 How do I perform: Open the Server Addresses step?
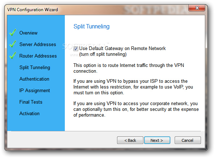click(x=38, y=44)
